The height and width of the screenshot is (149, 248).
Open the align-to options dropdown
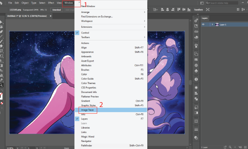155,10
